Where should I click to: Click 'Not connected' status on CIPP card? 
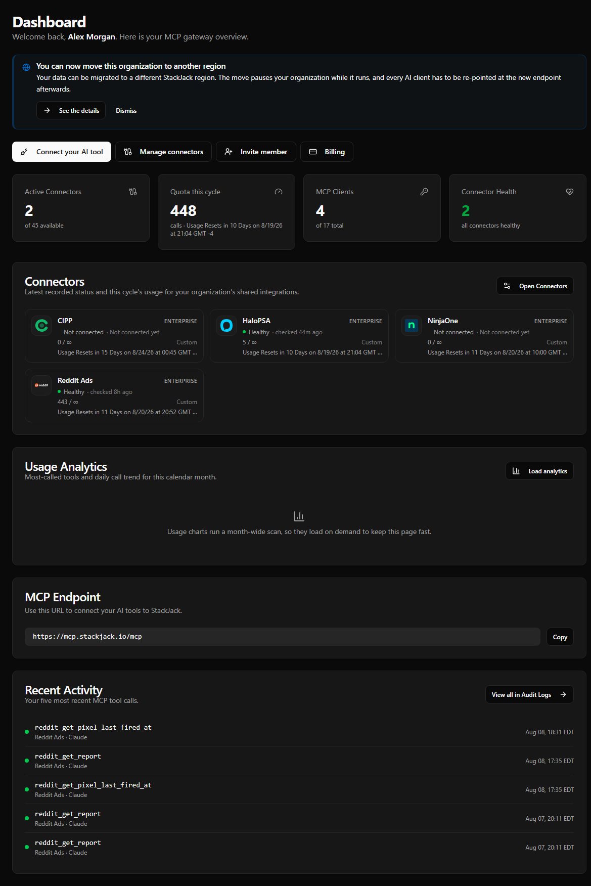83,332
